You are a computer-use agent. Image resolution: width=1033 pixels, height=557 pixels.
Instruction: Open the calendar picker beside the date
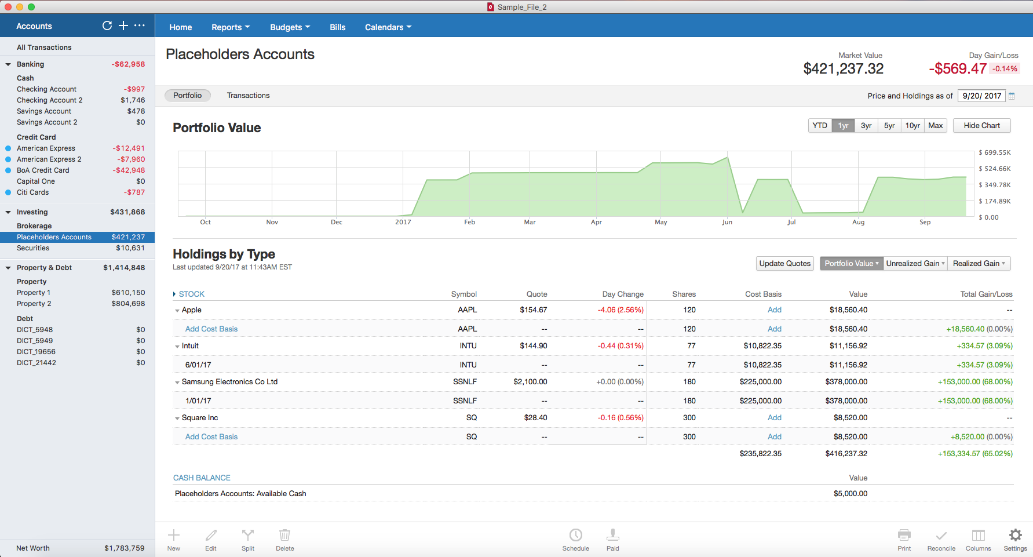pyautogui.click(x=1012, y=96)
